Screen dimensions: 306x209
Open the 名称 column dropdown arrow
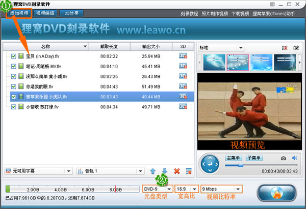click(x=85, y=46)
